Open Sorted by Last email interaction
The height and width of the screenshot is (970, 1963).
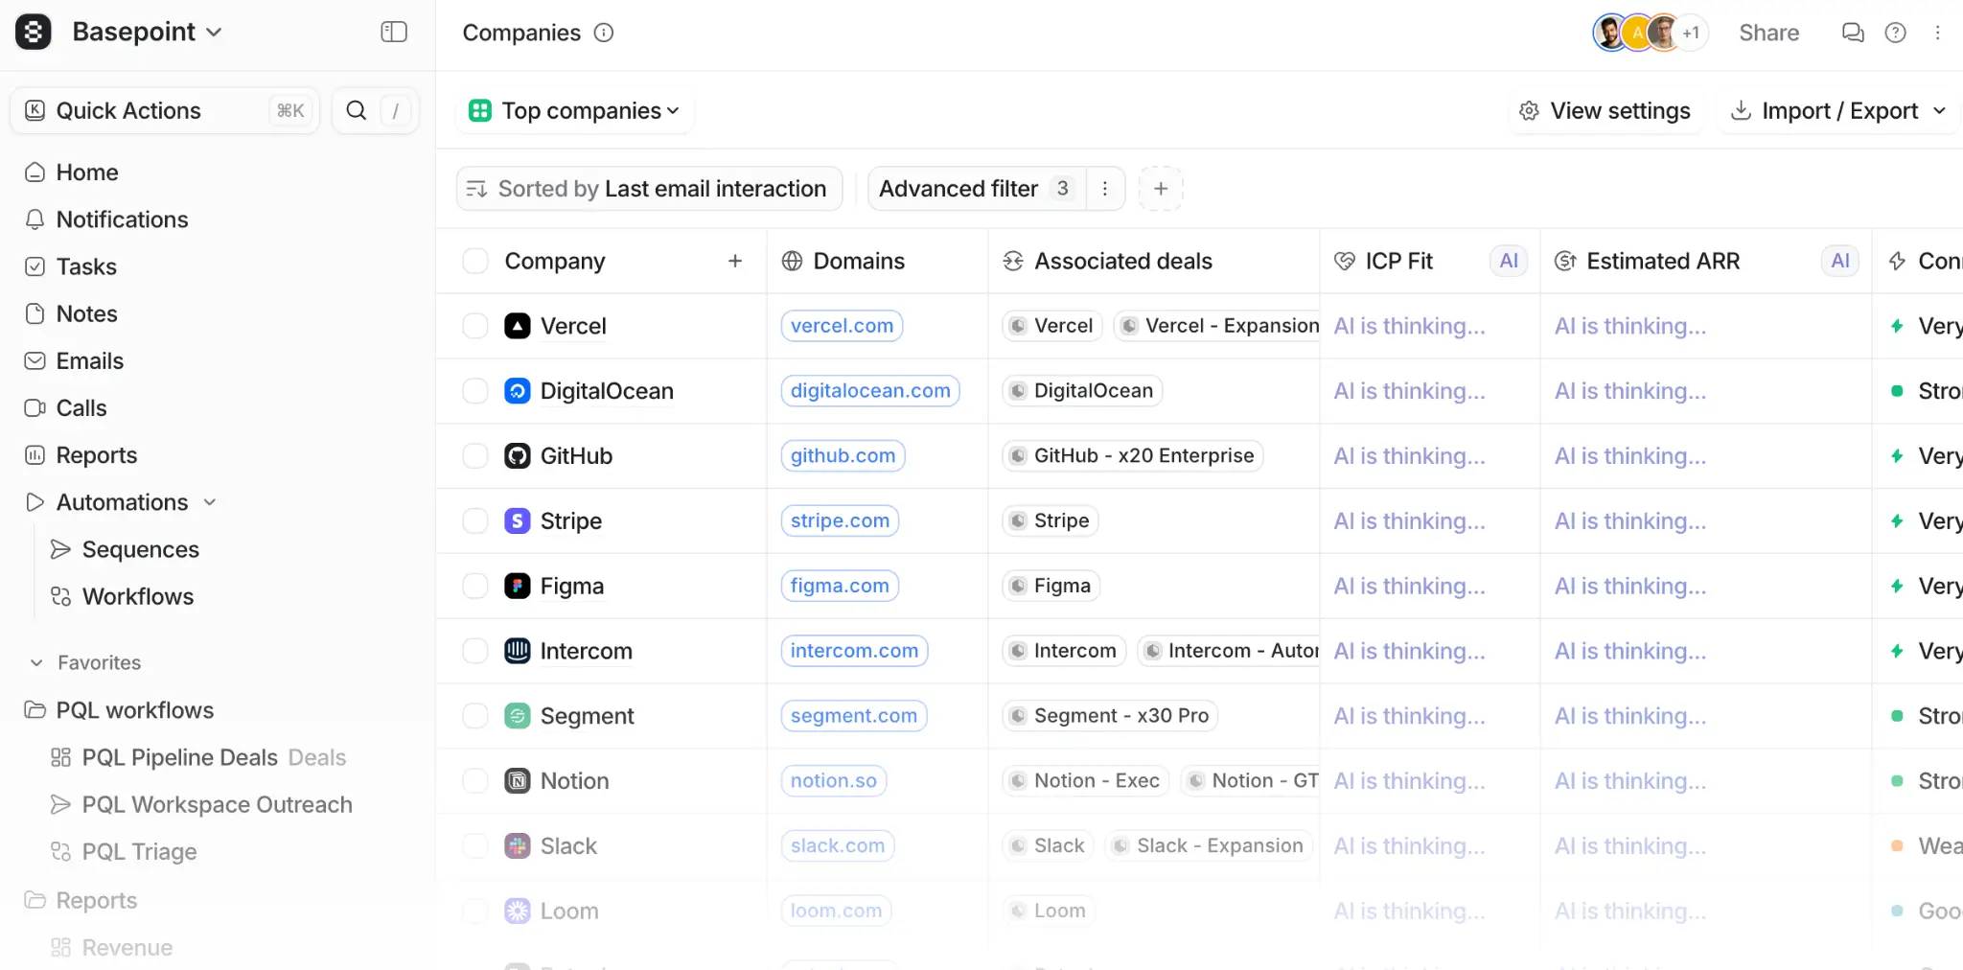pos(649,189)
